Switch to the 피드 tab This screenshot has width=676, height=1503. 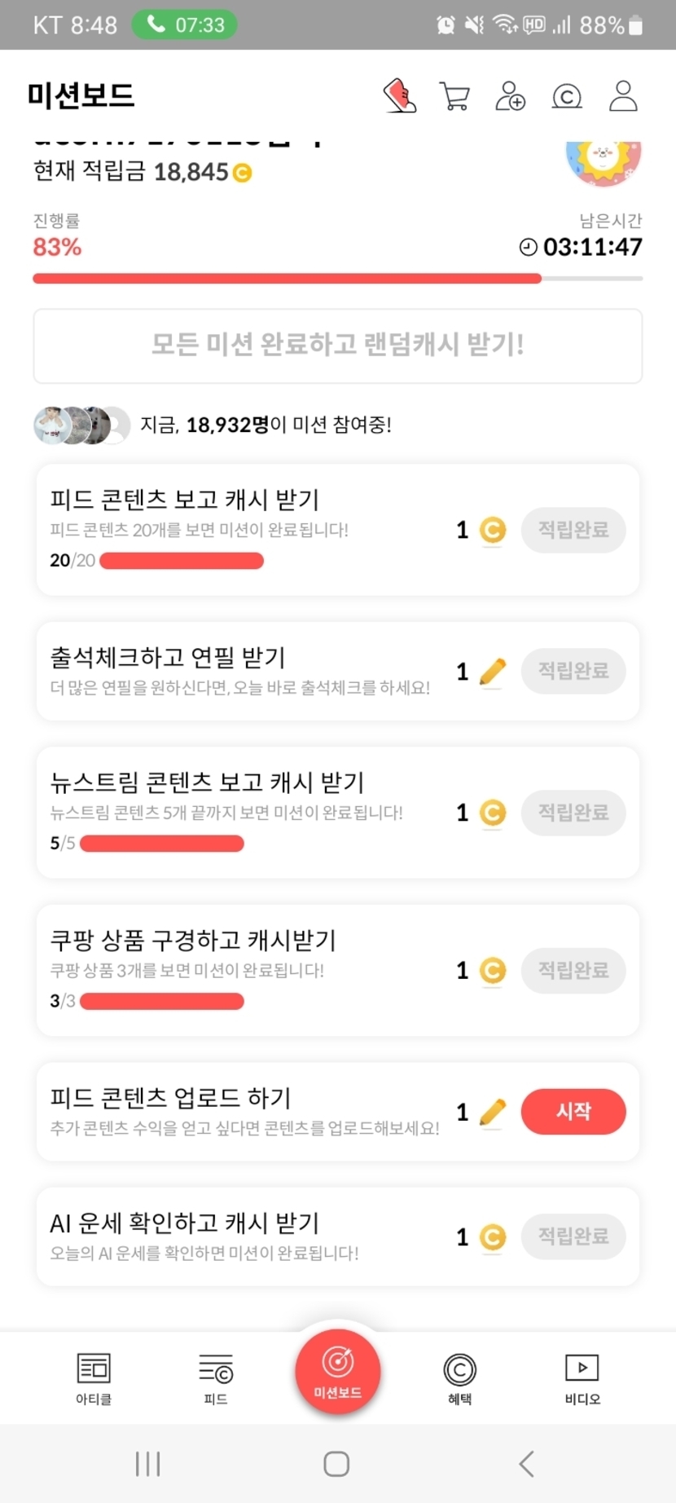click(x=216, y=1378)
